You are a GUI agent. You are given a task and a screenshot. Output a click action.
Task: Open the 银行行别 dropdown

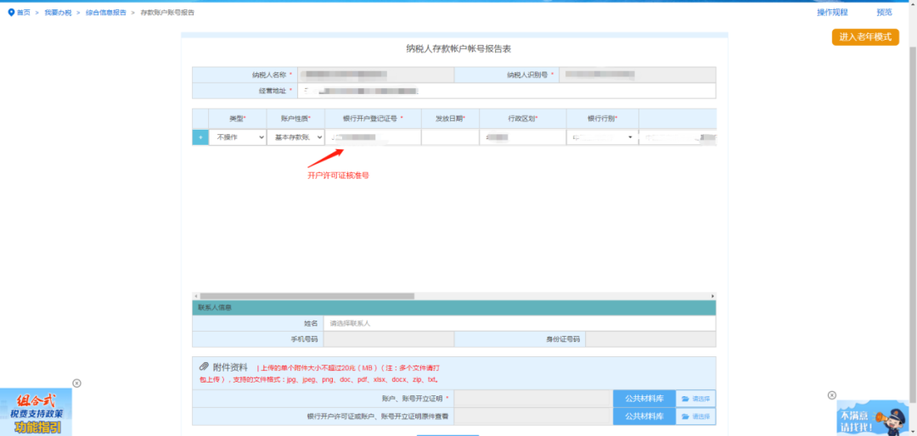pyautogui.click(x=602, y=137)
